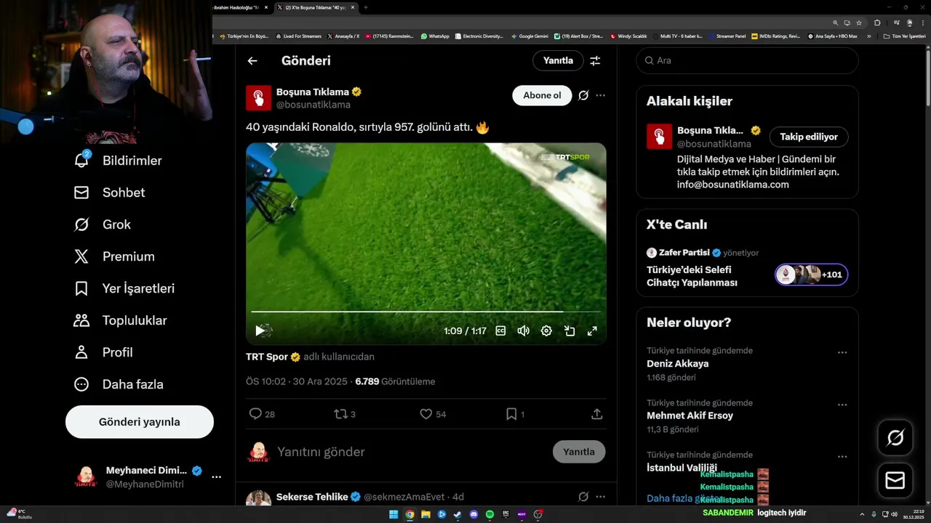
Task: Toggle video captions (CC)
Action: click(x=500, y=331)
